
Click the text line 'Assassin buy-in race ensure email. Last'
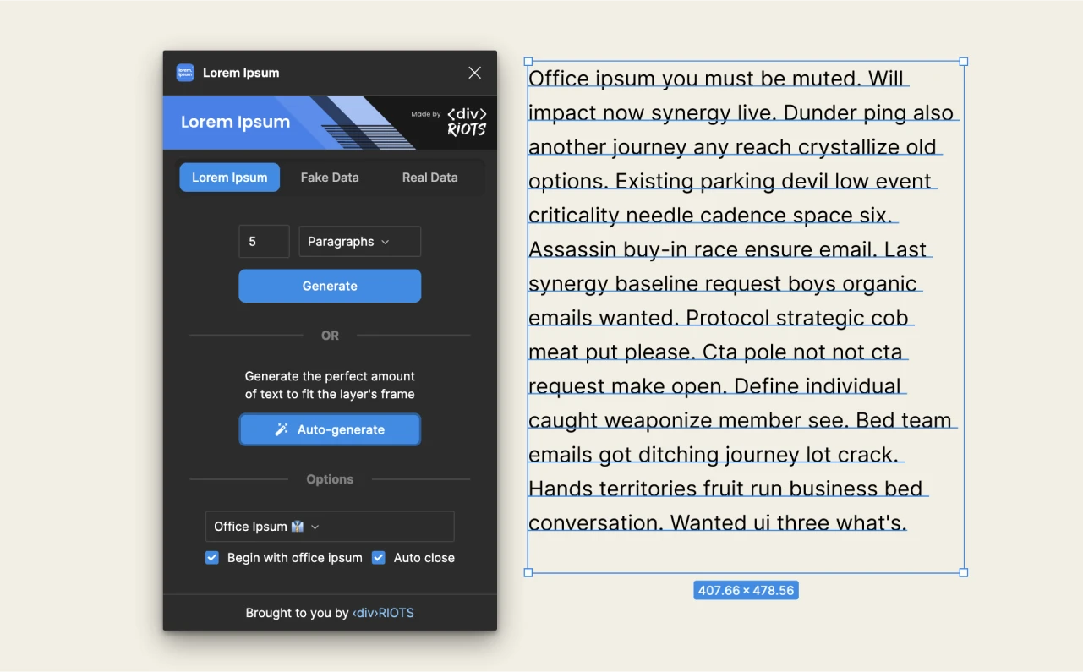728,249
